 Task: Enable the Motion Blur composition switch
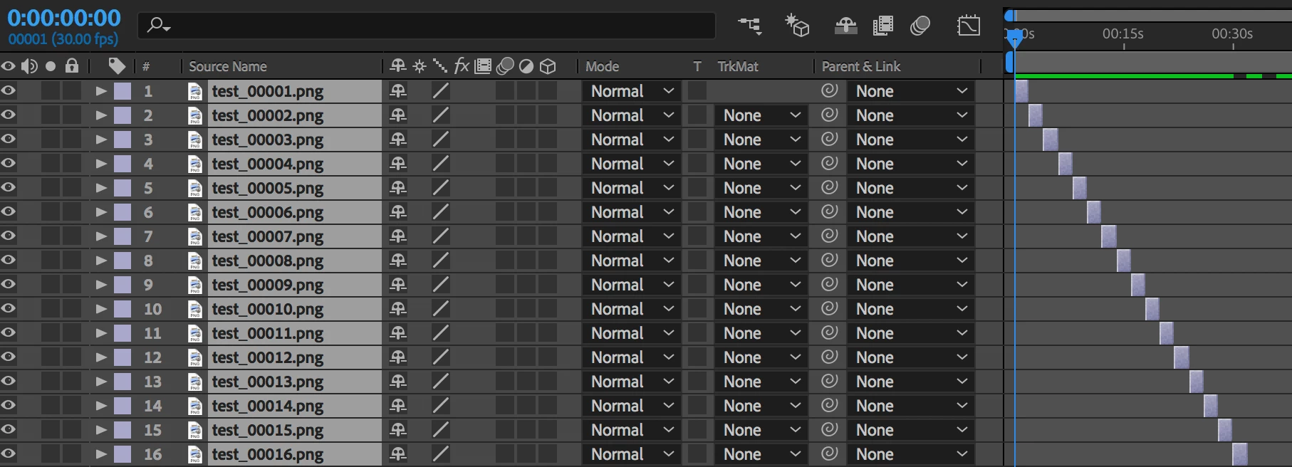pos(920,26)
